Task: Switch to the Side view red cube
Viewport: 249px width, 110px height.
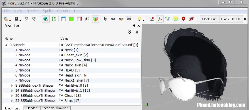Action: [x=79, y=19]
